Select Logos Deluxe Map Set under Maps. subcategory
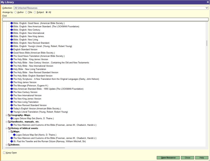The height and width of the screenshot is (161, 210). 36,135
